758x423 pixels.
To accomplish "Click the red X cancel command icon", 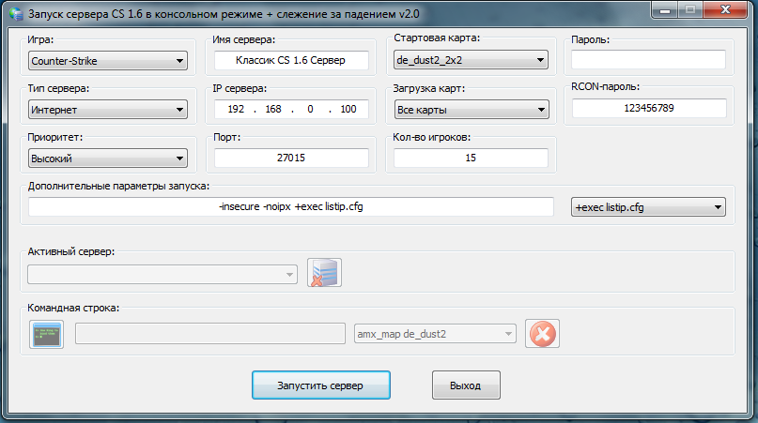I will [x=542, y=334].
